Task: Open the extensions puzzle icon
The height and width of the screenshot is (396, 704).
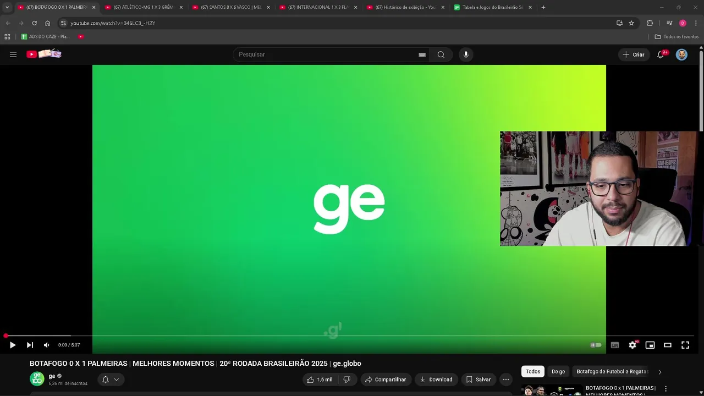Action: [650, 23]
